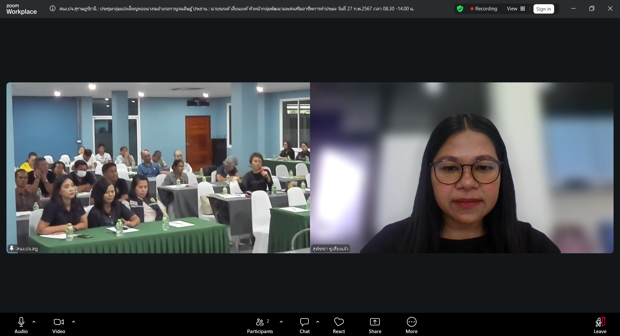The width and height of the screenshot is (620, 336).
Task: Click the Sign in button
Action: pyautogui.click(x=543, y=9)
